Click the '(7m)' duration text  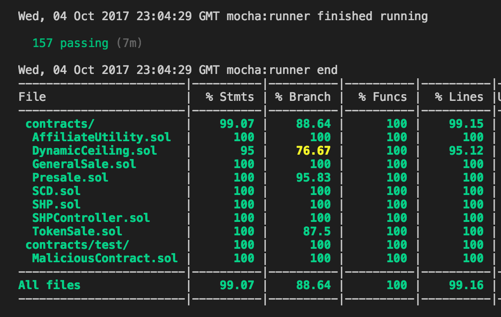click(x=129, y=43)
